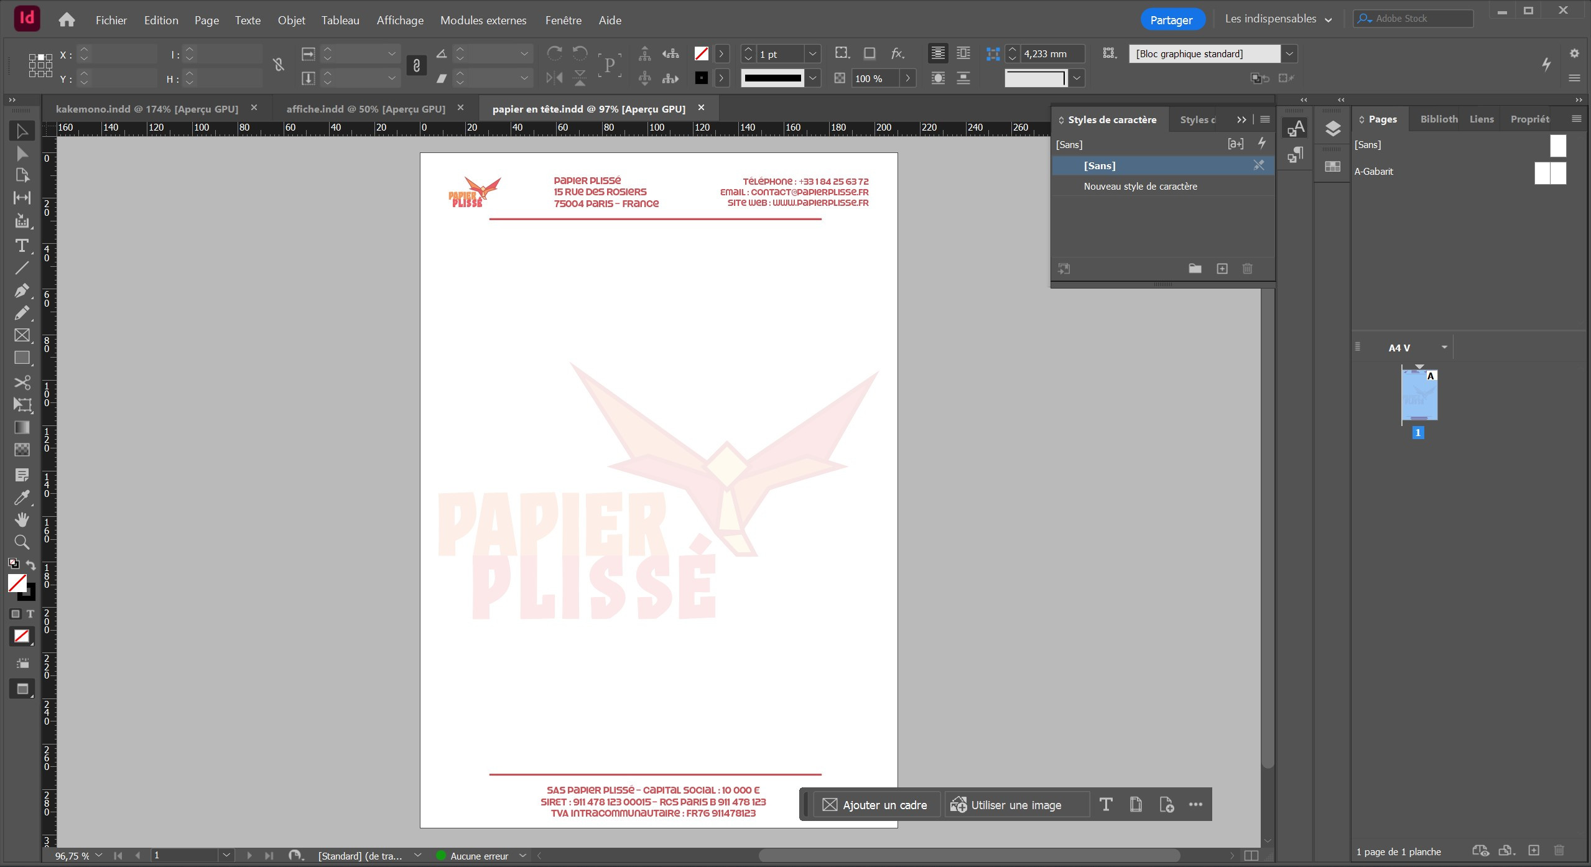
Task: Select the Pen tool
Action: (22, 290)
